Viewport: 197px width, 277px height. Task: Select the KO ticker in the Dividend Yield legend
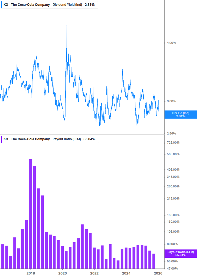(6, 5)
